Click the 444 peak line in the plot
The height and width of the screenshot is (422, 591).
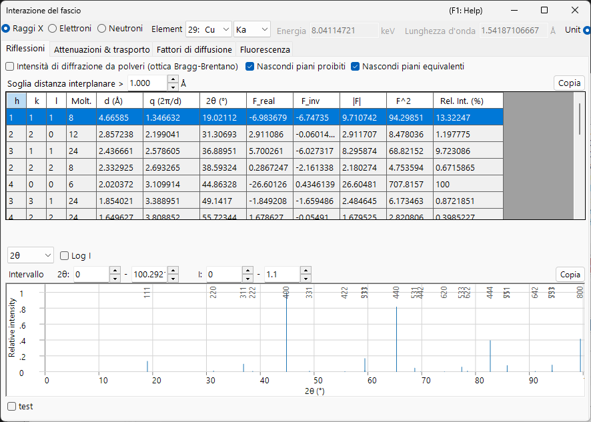[x=490, y=356]
